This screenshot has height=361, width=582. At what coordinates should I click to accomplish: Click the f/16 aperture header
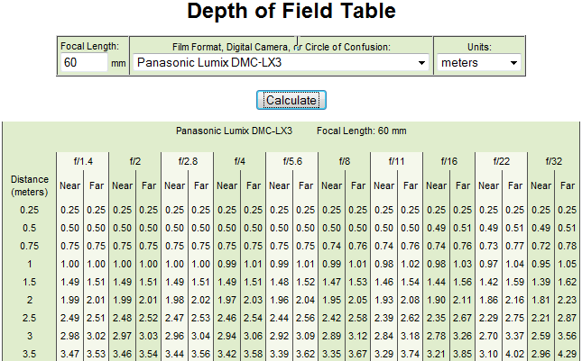coord(449,161)
